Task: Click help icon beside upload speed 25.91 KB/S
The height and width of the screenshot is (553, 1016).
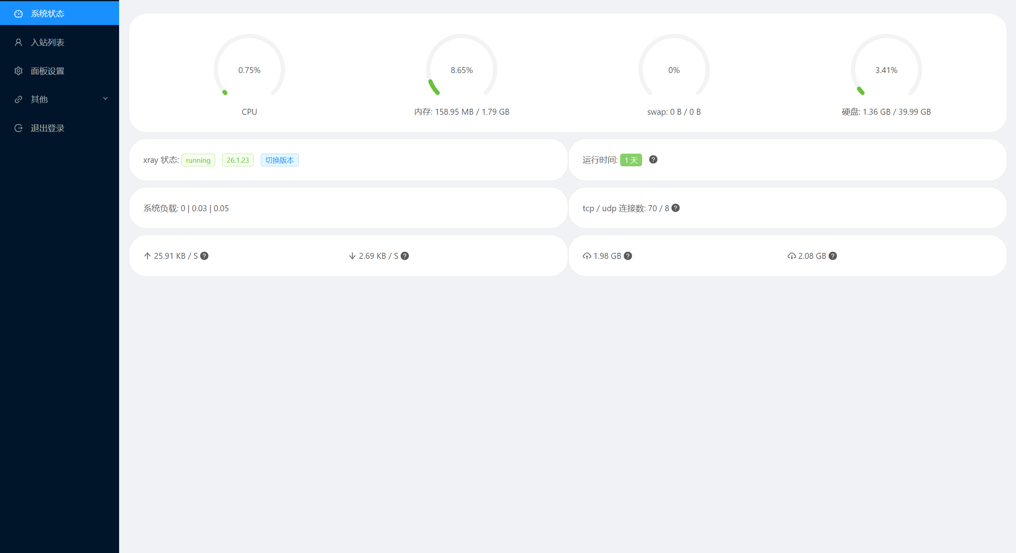Action: 204,256
